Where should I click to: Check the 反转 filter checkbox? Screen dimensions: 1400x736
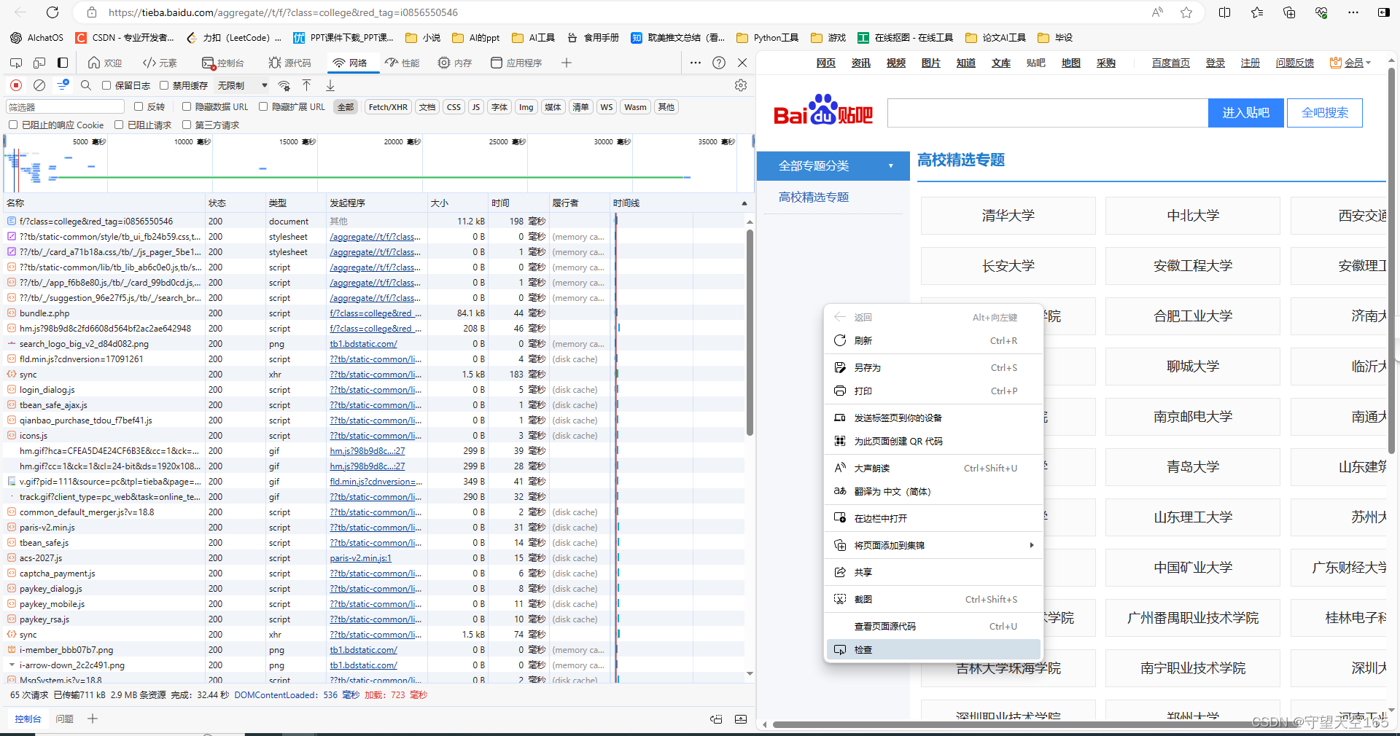[x=139, y=106]
